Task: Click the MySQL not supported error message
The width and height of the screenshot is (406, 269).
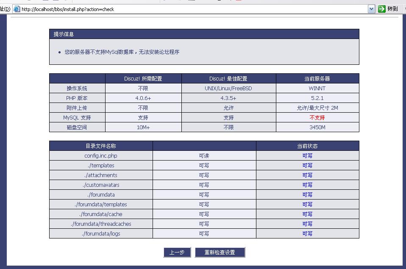Action: (x=122, y=52)
